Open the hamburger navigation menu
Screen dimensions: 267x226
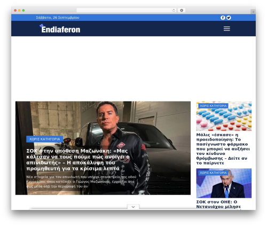click(x=227, y=29)
